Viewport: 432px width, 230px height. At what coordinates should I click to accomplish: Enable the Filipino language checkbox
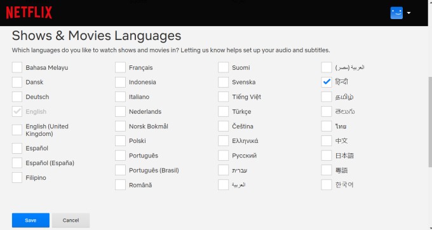coord(17,178)
